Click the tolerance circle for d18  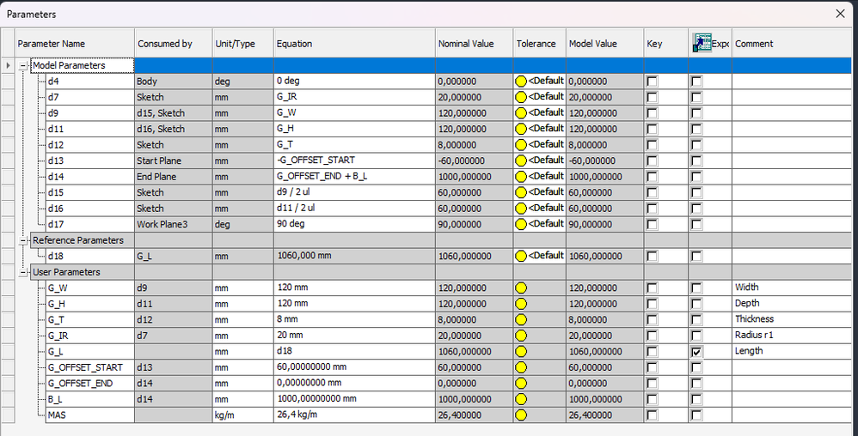tap(521, 256)
